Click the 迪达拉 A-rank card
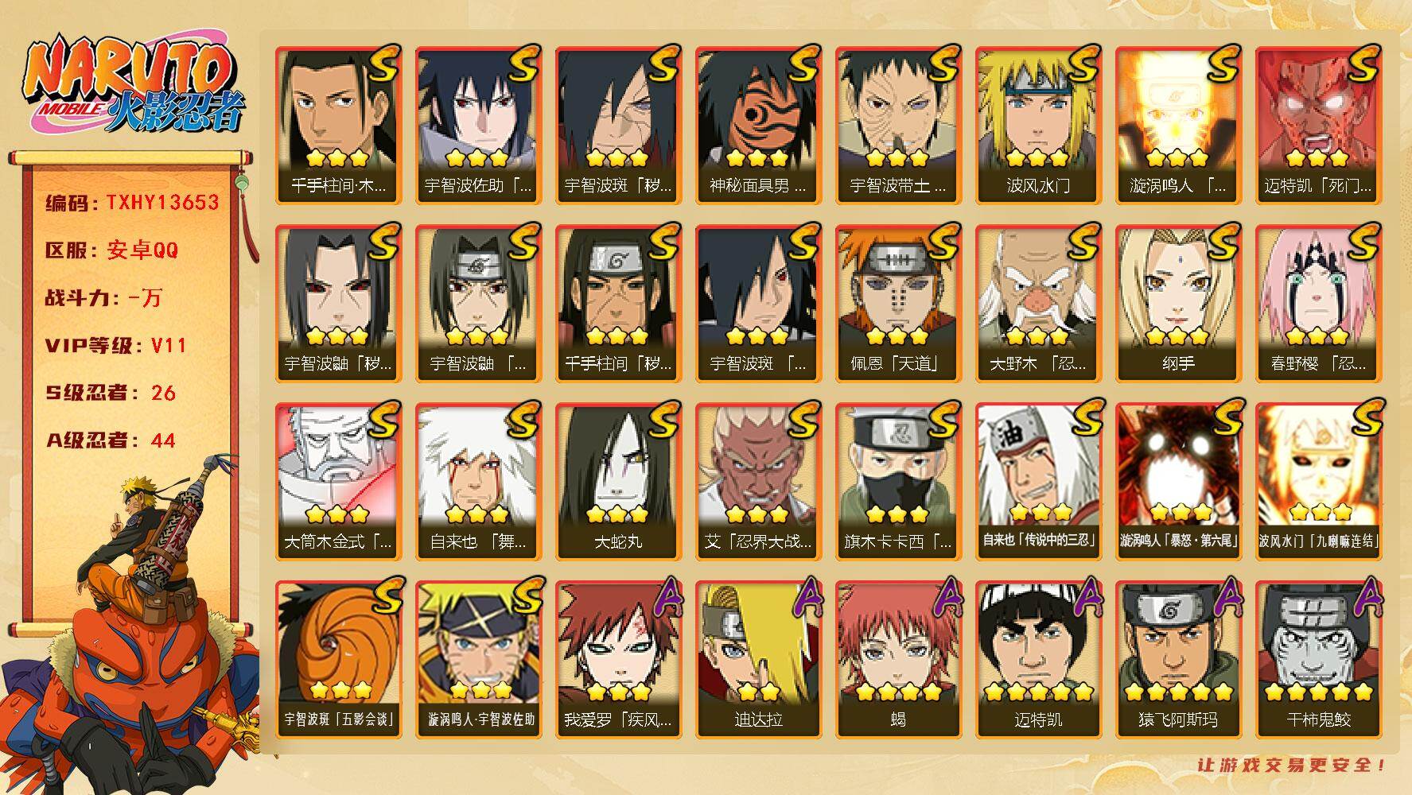The height and width of the screenshot is (795, 1412). click(x=758, y=660)
